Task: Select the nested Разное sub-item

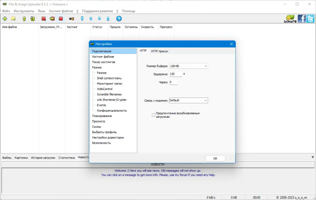Action: [x=101, y=73]
